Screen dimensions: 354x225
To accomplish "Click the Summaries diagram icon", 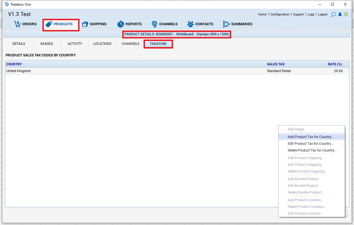I will [226, 24].
